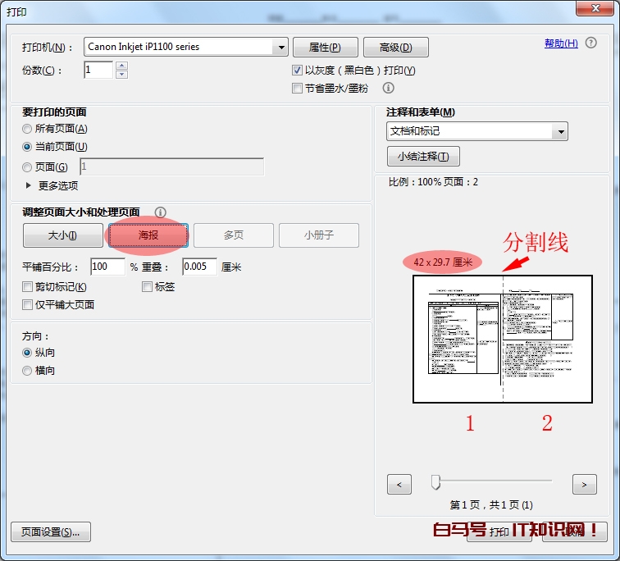Open the Help (帮助) link

(x=561, y=43)
